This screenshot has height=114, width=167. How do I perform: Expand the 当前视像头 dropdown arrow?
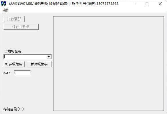pyautogui.click(x=49, y=57)
